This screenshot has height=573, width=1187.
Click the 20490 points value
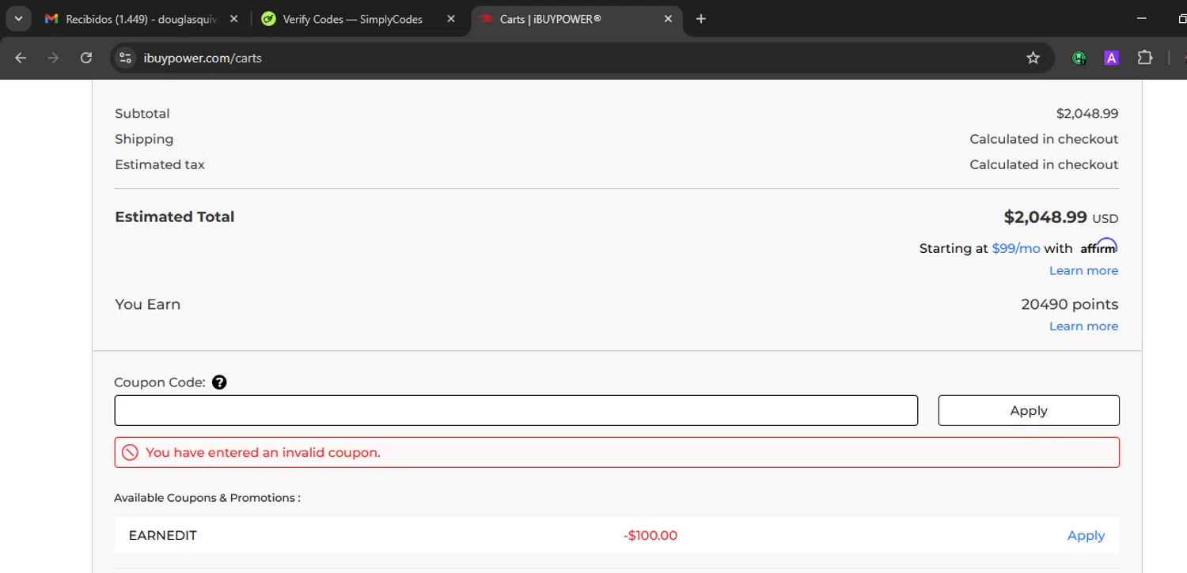tap(1070, 304)
